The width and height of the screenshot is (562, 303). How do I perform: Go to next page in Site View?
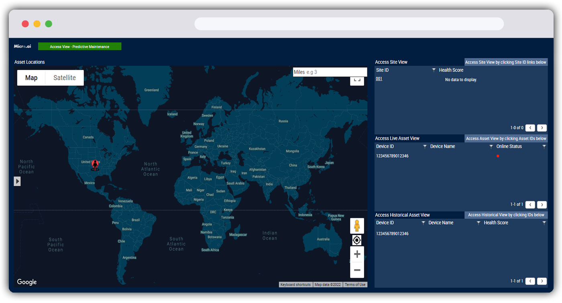542,128
